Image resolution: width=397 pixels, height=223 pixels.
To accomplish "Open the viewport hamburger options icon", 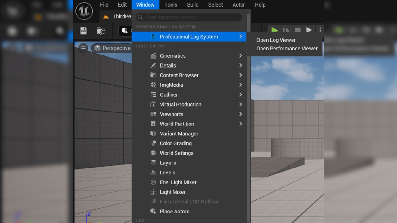I will pos(83,48).
